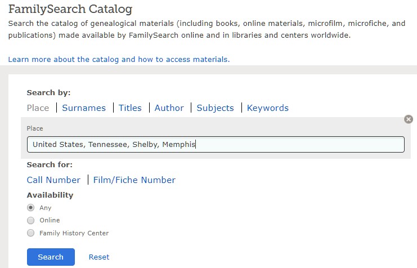Add Film/Fiche Number search field
Screen dimensions: 417x268
click(134, 180)
